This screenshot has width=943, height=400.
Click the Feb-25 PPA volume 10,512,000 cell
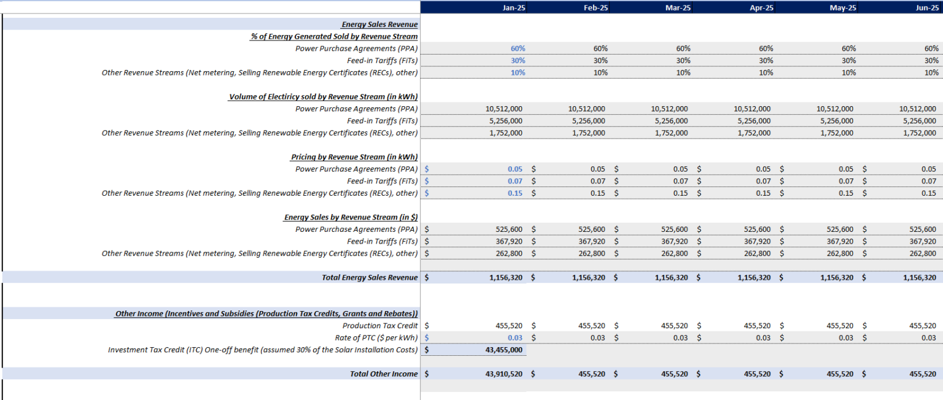coord(569,109)
